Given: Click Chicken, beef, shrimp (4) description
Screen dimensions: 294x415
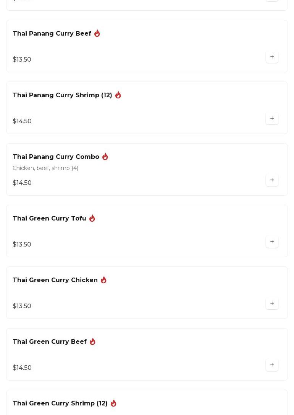Looking at the screenshot, I should click(45, 168).
